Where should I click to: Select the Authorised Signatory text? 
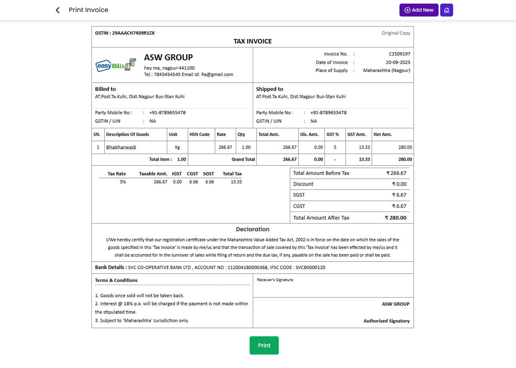coord(386,321)
